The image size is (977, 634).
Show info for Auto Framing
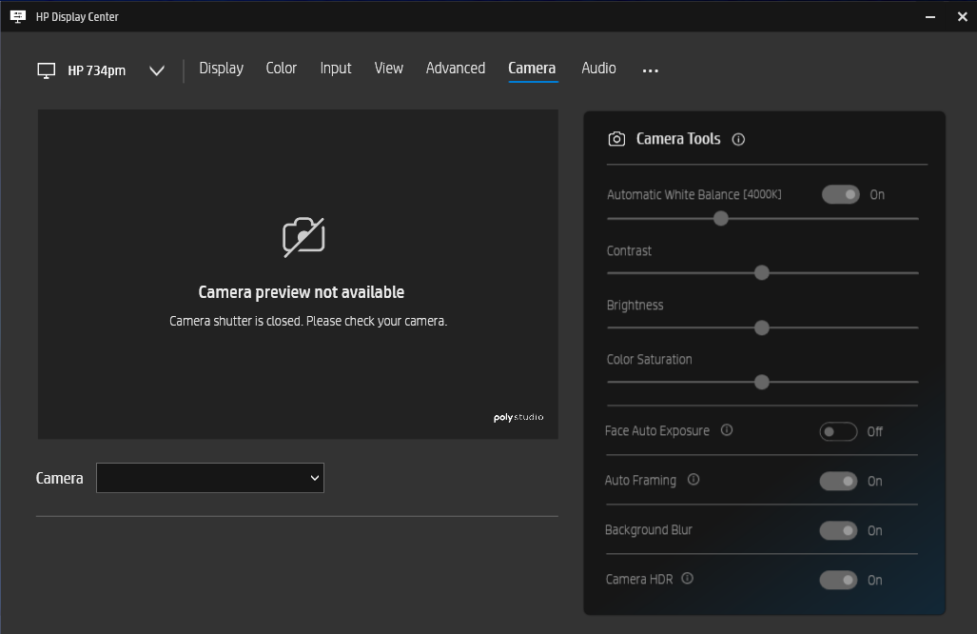[x=693, y=480]
